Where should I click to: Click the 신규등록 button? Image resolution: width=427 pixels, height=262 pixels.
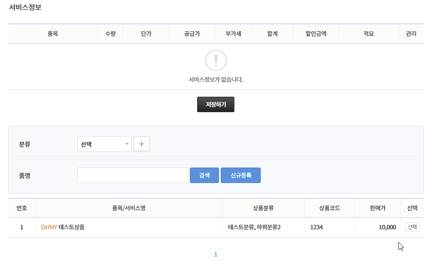tap(241, 175)
